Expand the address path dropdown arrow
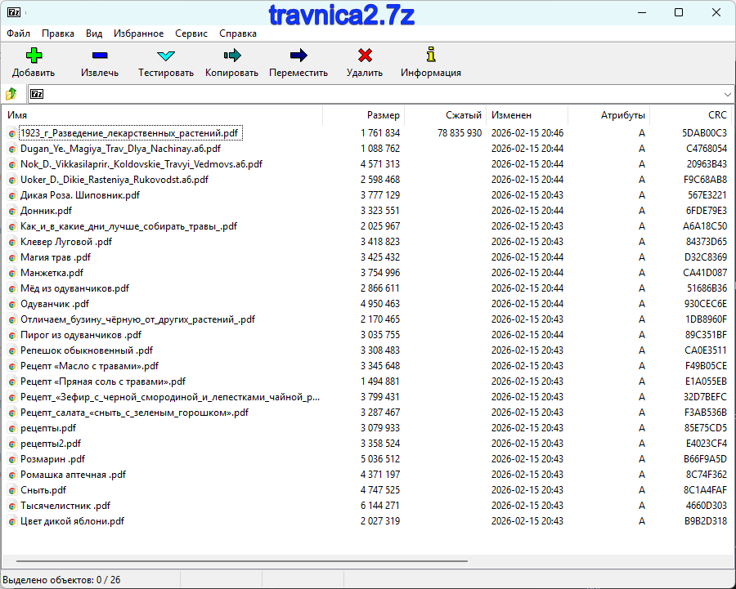 tap(727, 94)
